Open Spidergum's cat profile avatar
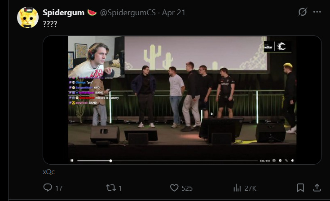Viewport: 330px width, 201px height. 27,18
